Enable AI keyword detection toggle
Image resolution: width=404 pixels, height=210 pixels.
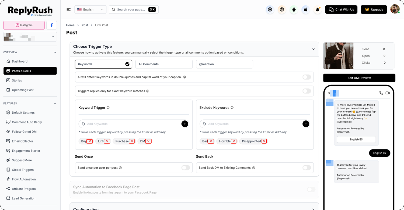[307, 77]
